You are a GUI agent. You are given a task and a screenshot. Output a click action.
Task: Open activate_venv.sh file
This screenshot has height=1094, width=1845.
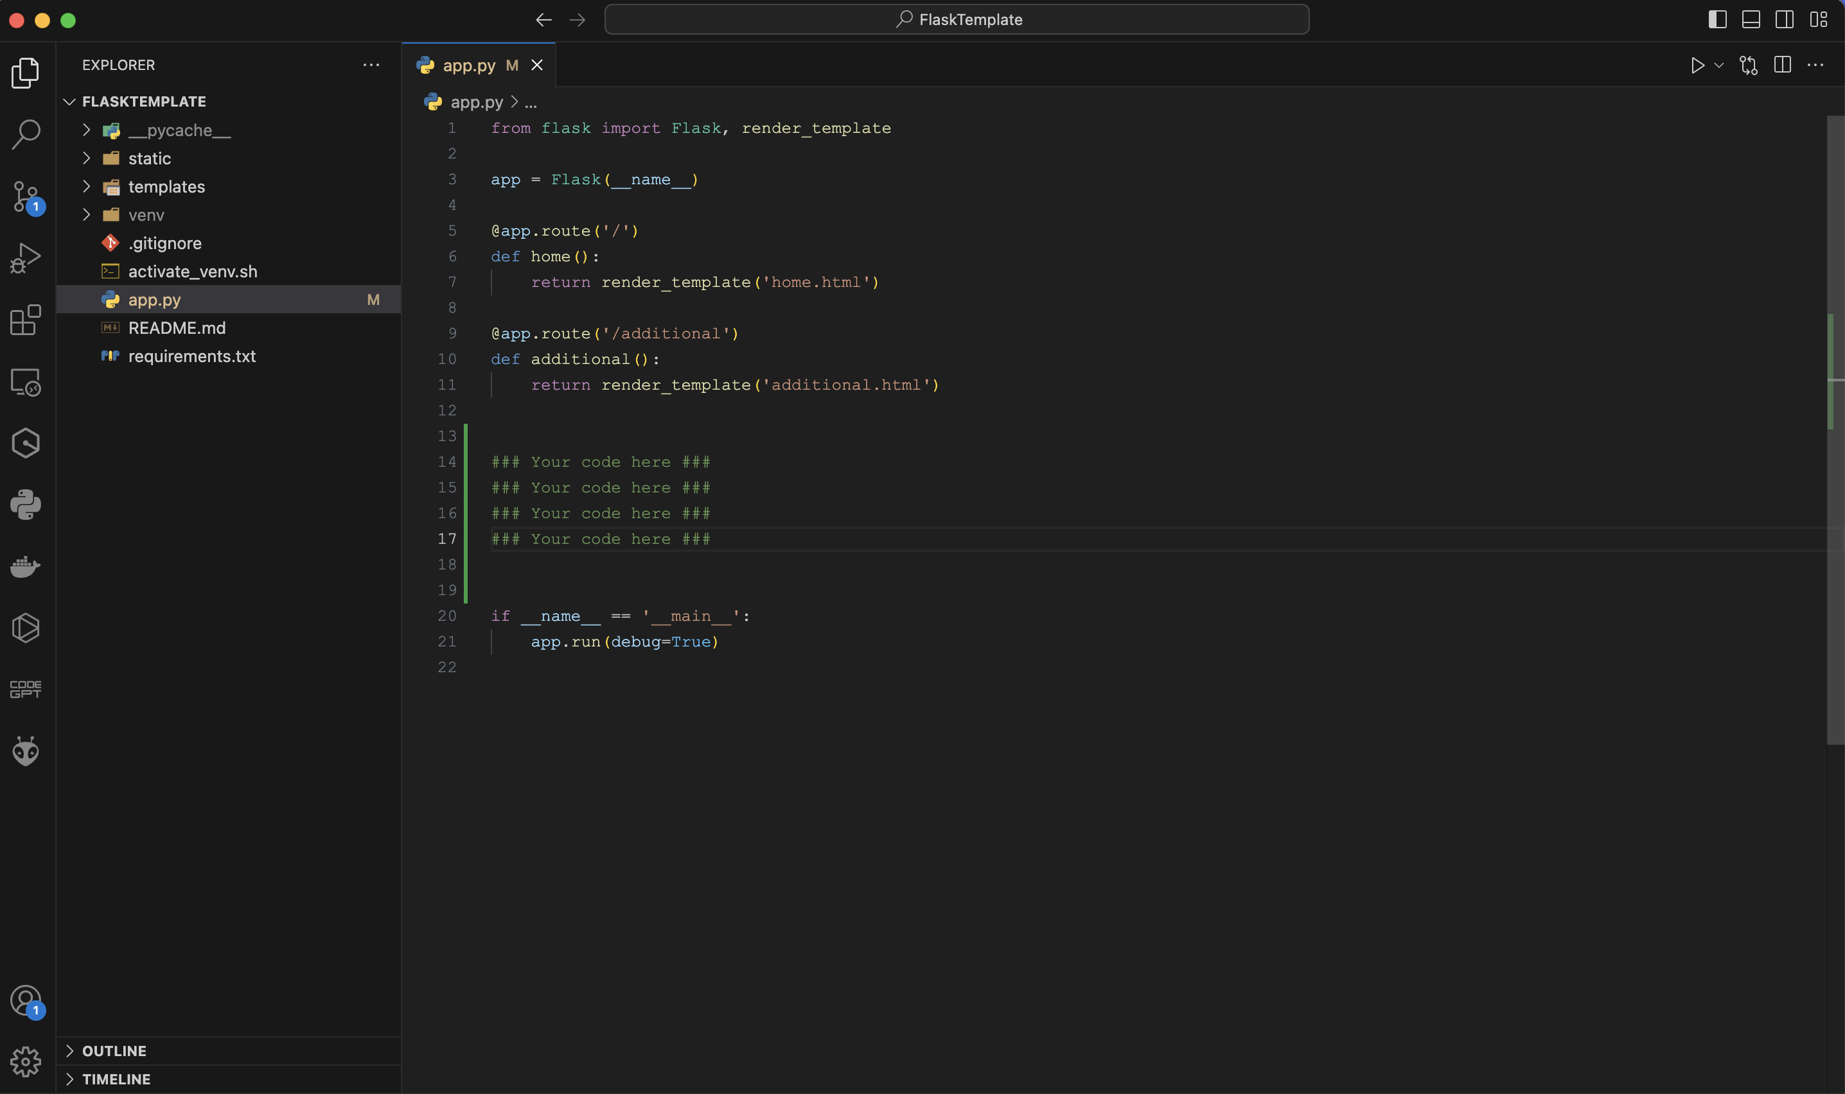(229, 272)
